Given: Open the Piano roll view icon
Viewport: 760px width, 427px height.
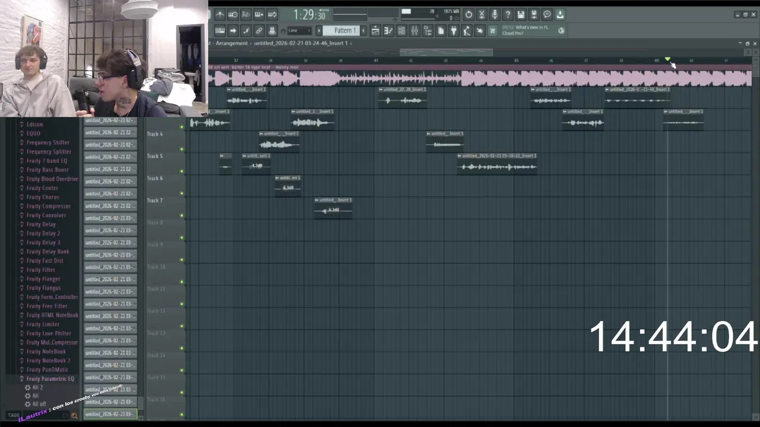Looking at the screenshot, I should 388,30.
